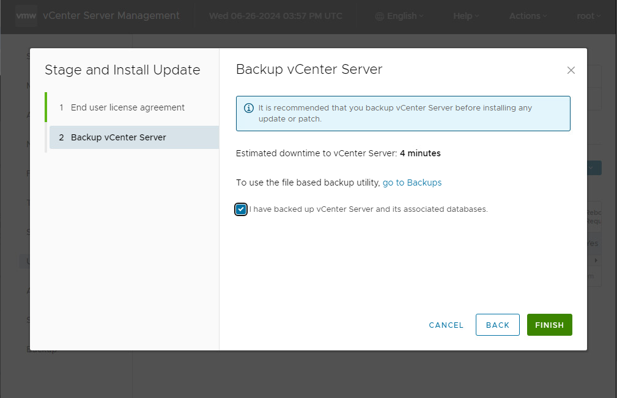Screen dimensions: 617x398
Task: Click the vCenter Server Management title
Action: pos(111,16)
